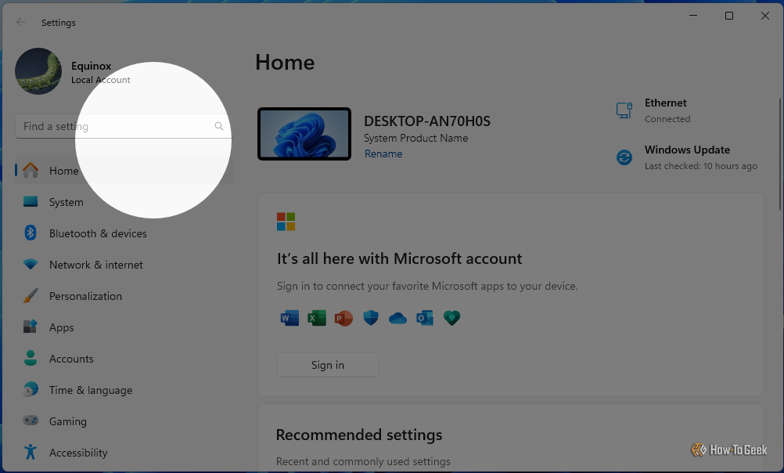Click inside the Find a setting field
Screen dimensions: 784x473
[117, 125]
